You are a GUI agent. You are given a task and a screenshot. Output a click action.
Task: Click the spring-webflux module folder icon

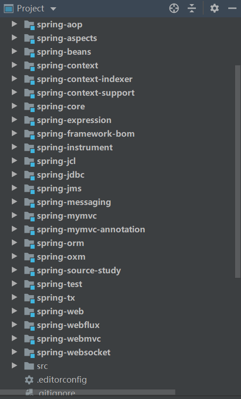click(x=29, y=326)
